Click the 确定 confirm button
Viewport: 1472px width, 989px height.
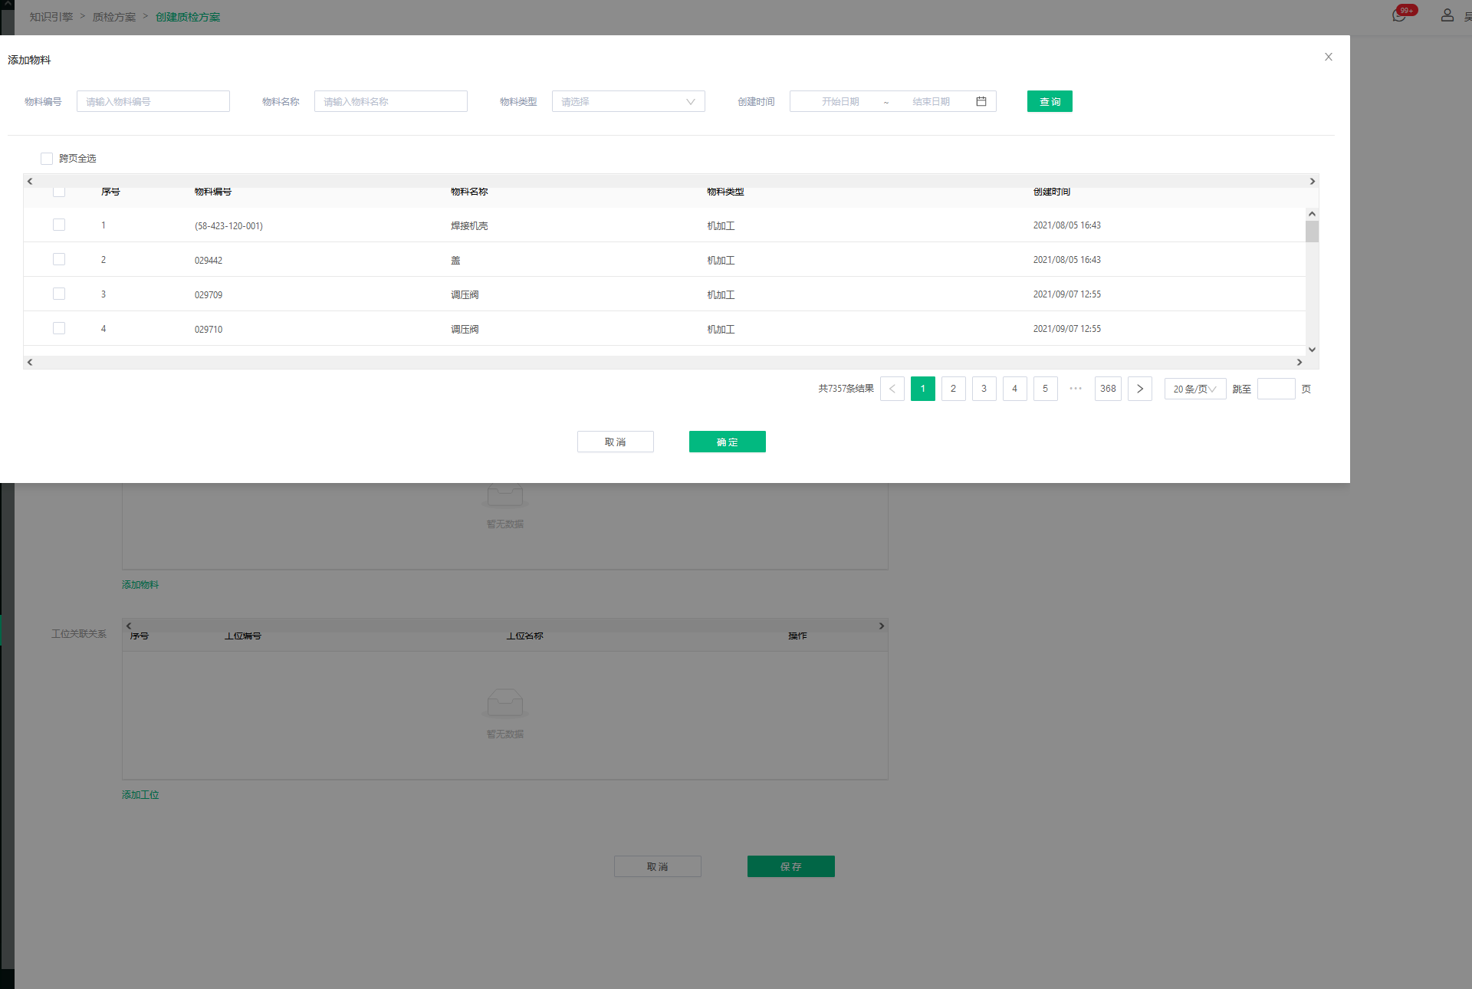click(728, 442)
